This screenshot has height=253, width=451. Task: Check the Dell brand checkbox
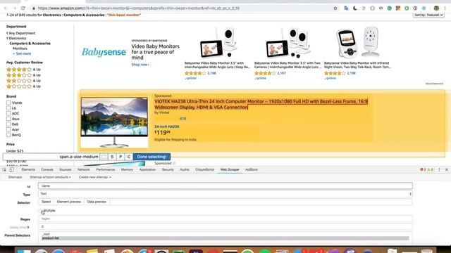[x=8, y=124]
